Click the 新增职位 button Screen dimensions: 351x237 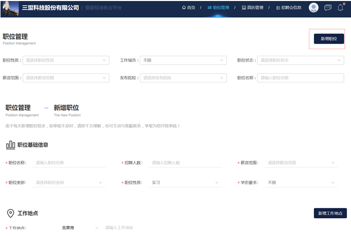(329, 38)
